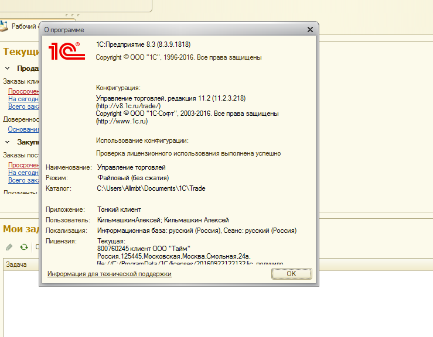The width and height of the screenshot is (433, 337).
Task: Click the pencil edit icon in Мои задачи
Action: point(9,247)
